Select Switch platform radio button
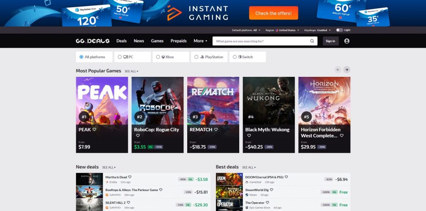Screen dimensions: 426x211 (235, 57)
